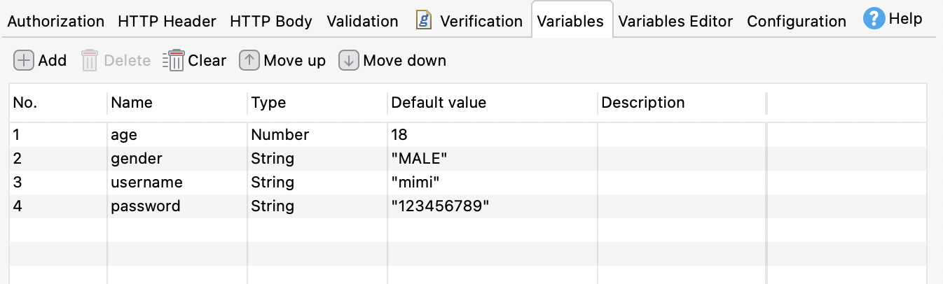
Task: Select the gender variable name cell
Action: [137, 159]
